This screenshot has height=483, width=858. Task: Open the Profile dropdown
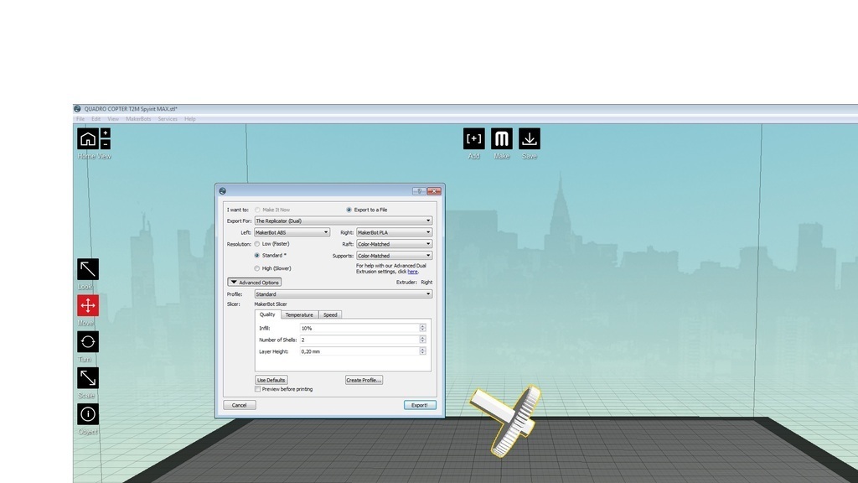343,294
